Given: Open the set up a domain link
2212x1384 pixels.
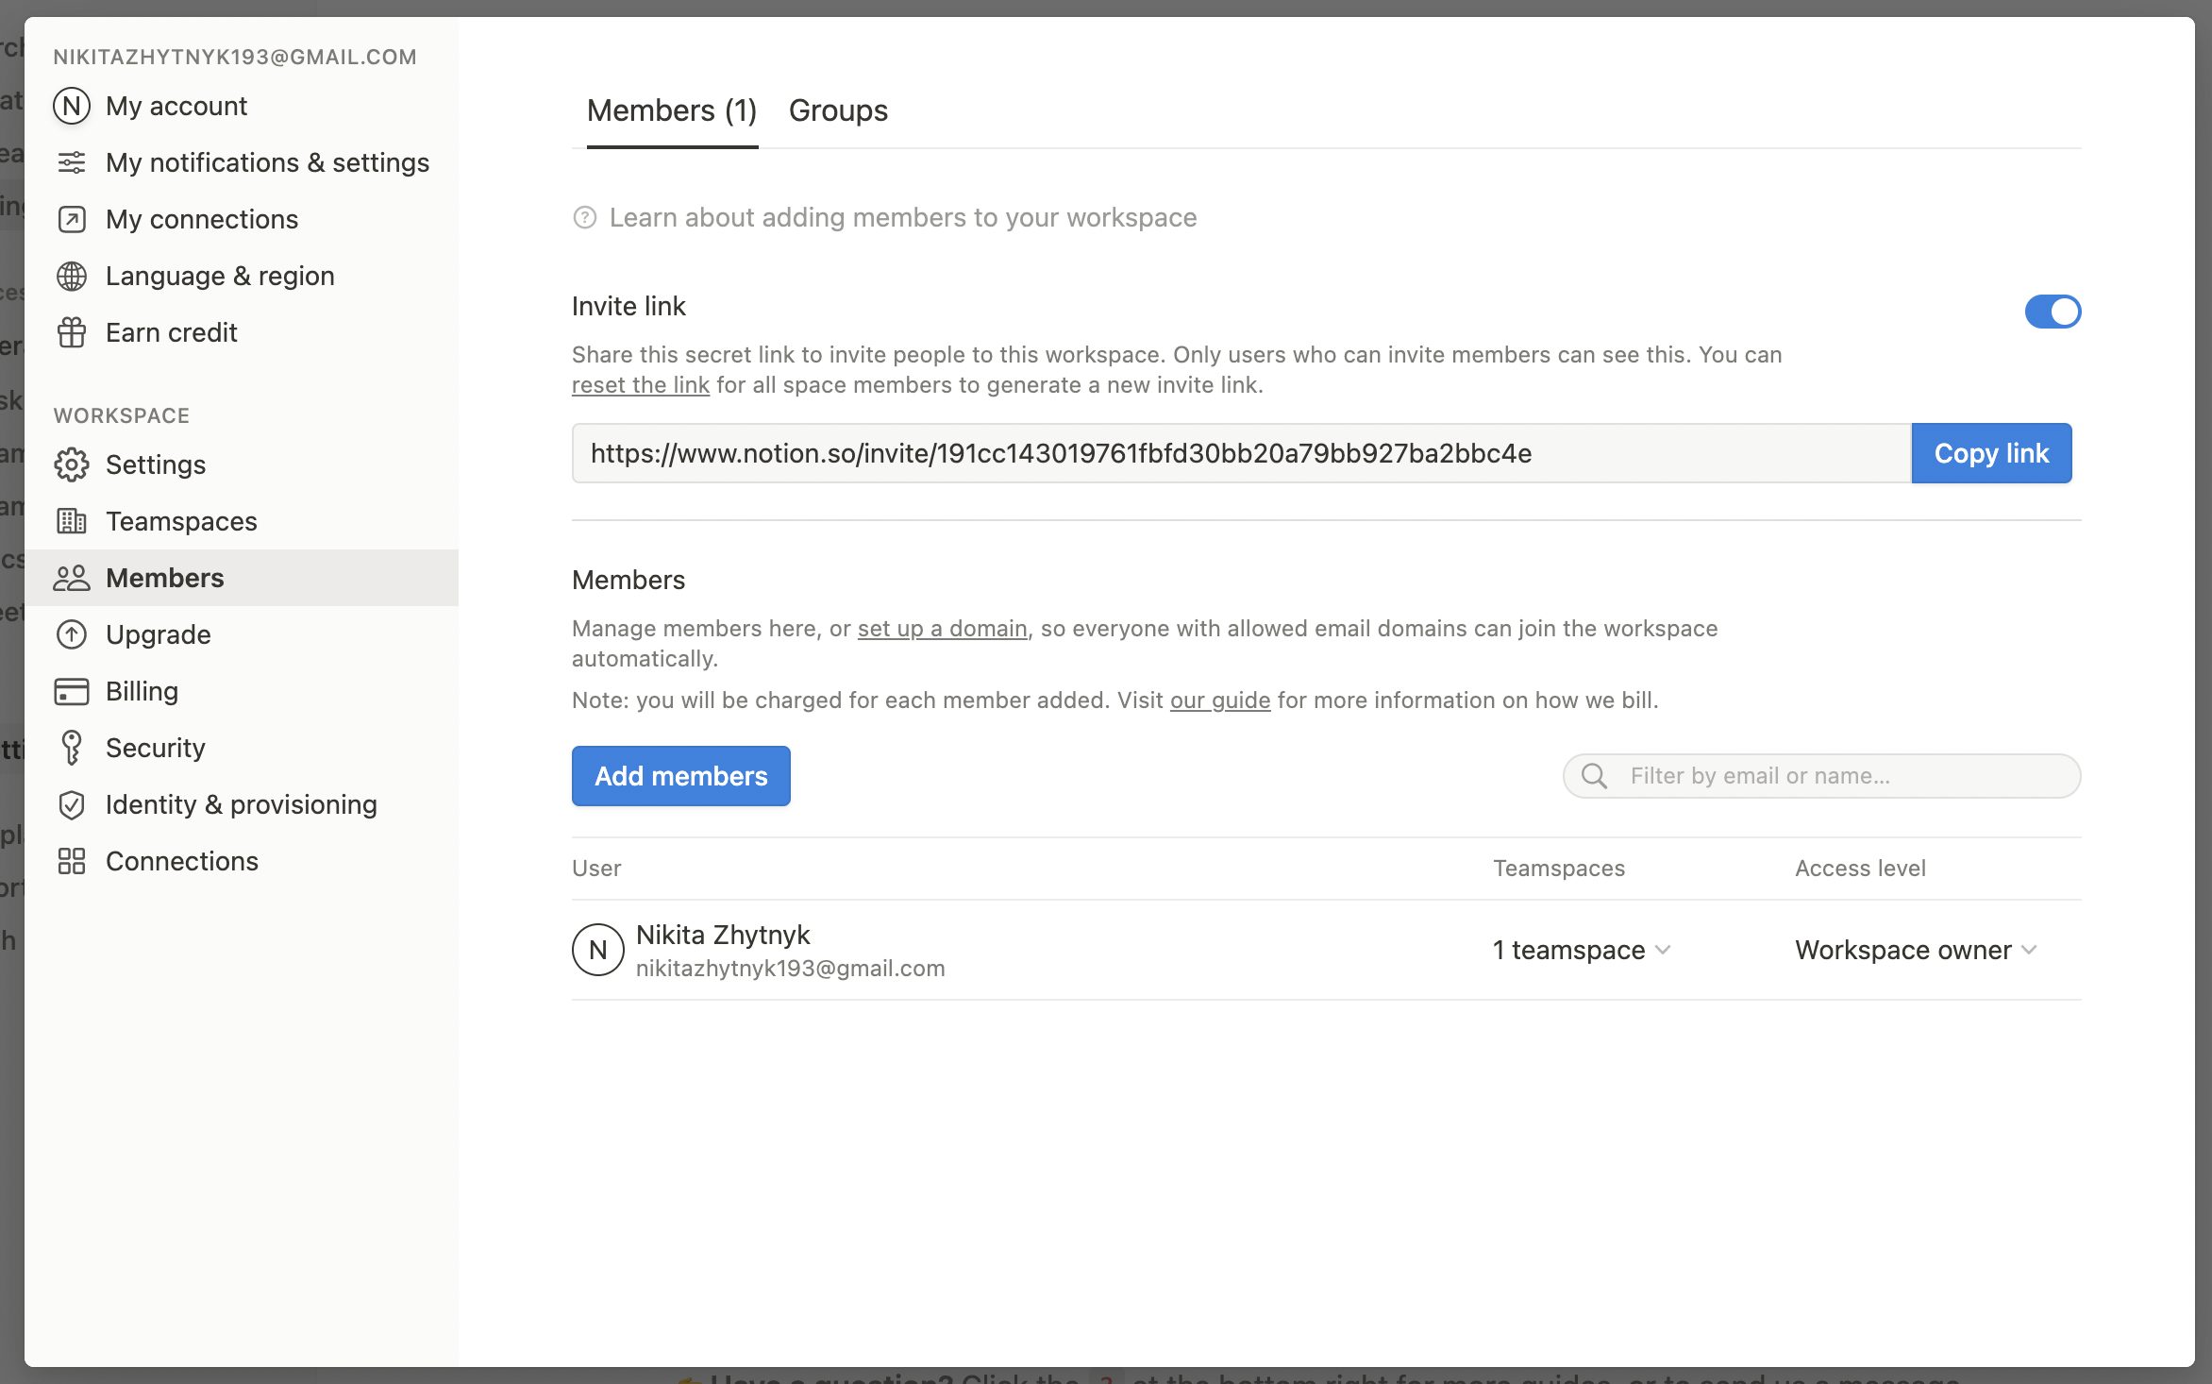Looking at the screenshot, I should coord(942,629).
